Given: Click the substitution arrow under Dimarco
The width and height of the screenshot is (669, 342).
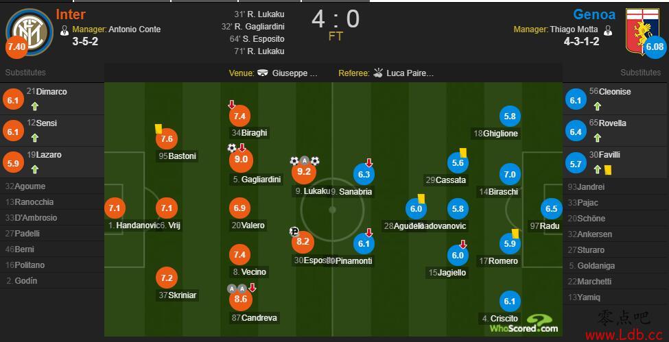Looking at the screenshot, I should point(35,106).
